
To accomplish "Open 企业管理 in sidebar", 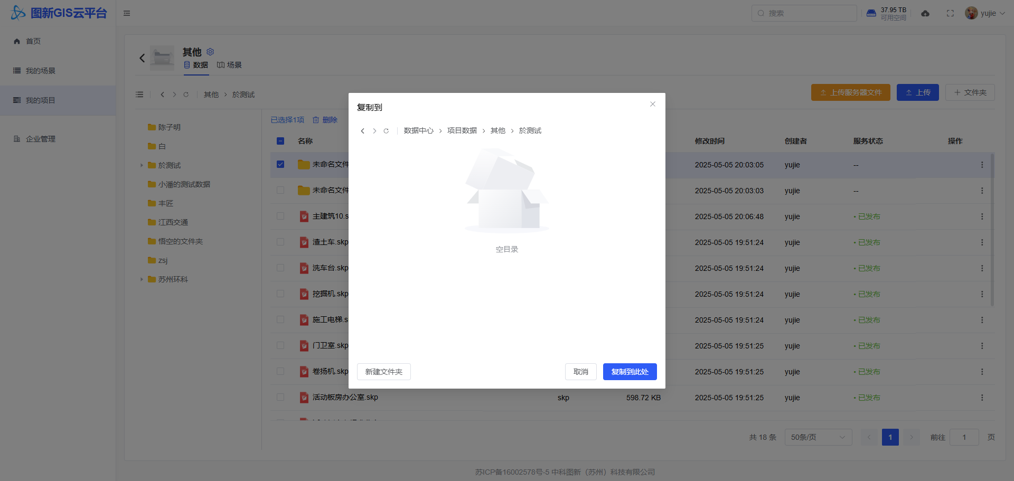I will (58, 139).
